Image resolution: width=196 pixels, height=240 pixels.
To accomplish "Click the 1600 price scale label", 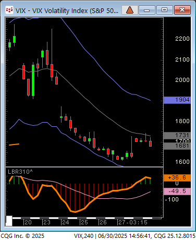I will click(182, 162).
